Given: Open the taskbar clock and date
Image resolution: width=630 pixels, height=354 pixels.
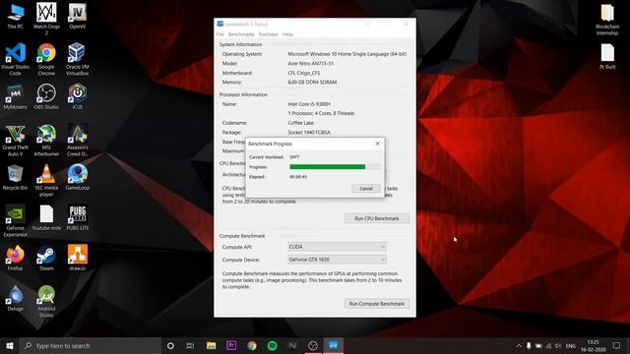Looking at the screenshot, I should point(593,345).
